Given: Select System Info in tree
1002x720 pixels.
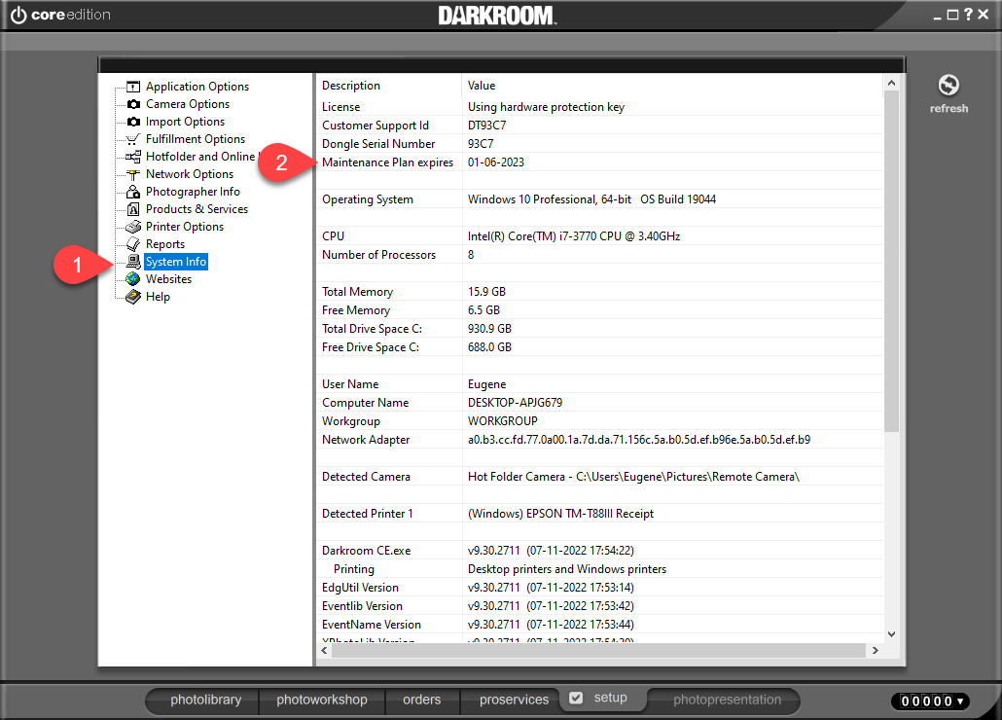Looking at the screenshot, I should pos(176,262).
